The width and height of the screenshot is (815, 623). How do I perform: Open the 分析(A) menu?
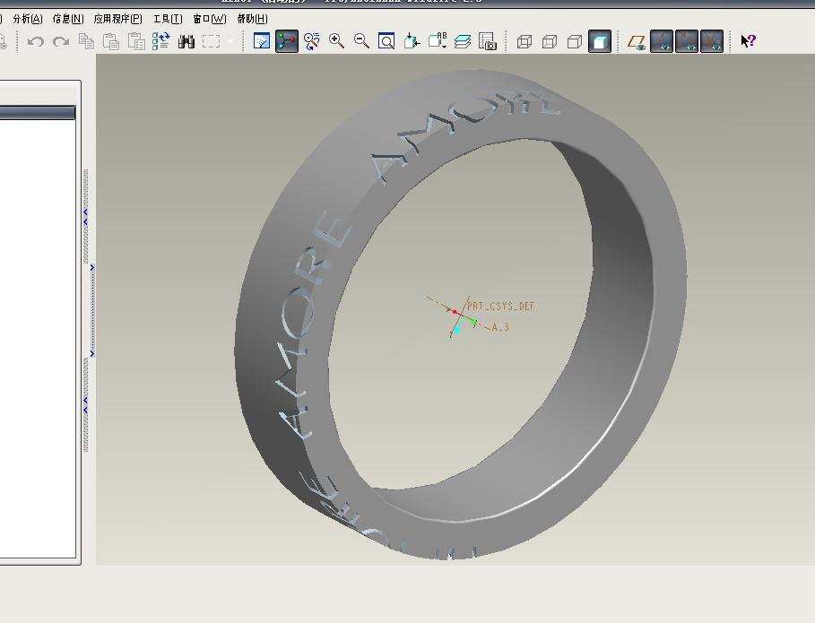28,19
